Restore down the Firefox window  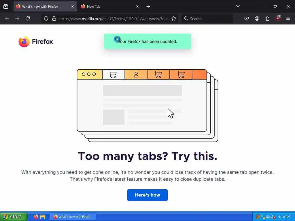click(x=275, y=6)
